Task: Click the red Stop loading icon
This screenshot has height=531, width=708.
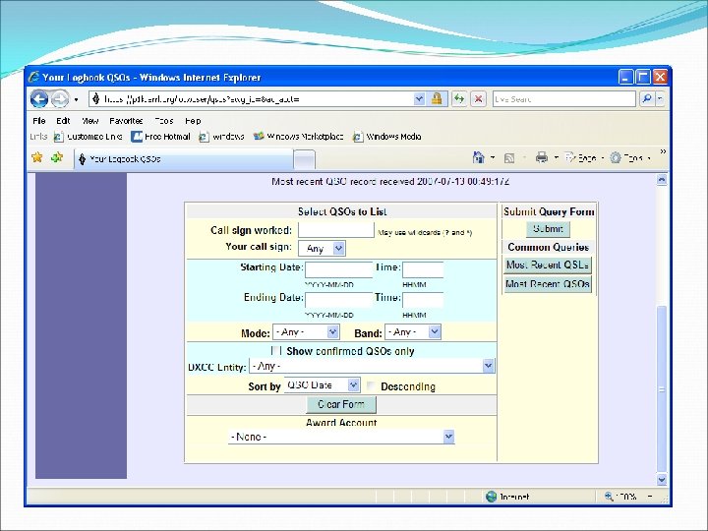Action: 479,99
